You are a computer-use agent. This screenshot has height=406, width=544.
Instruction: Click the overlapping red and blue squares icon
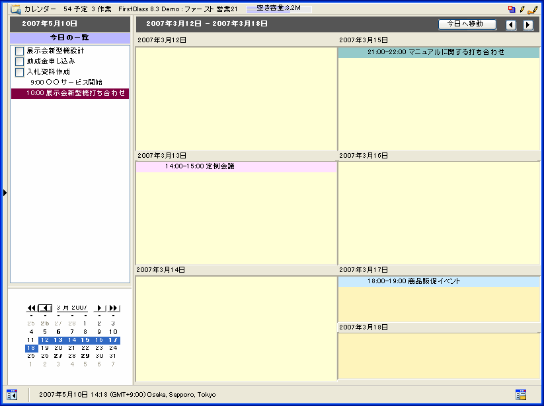coord(512,9)
